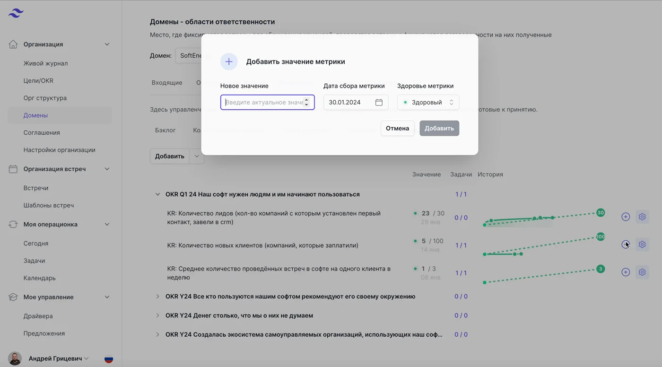Switch to the Backlog tab

(x=165, y=130)
